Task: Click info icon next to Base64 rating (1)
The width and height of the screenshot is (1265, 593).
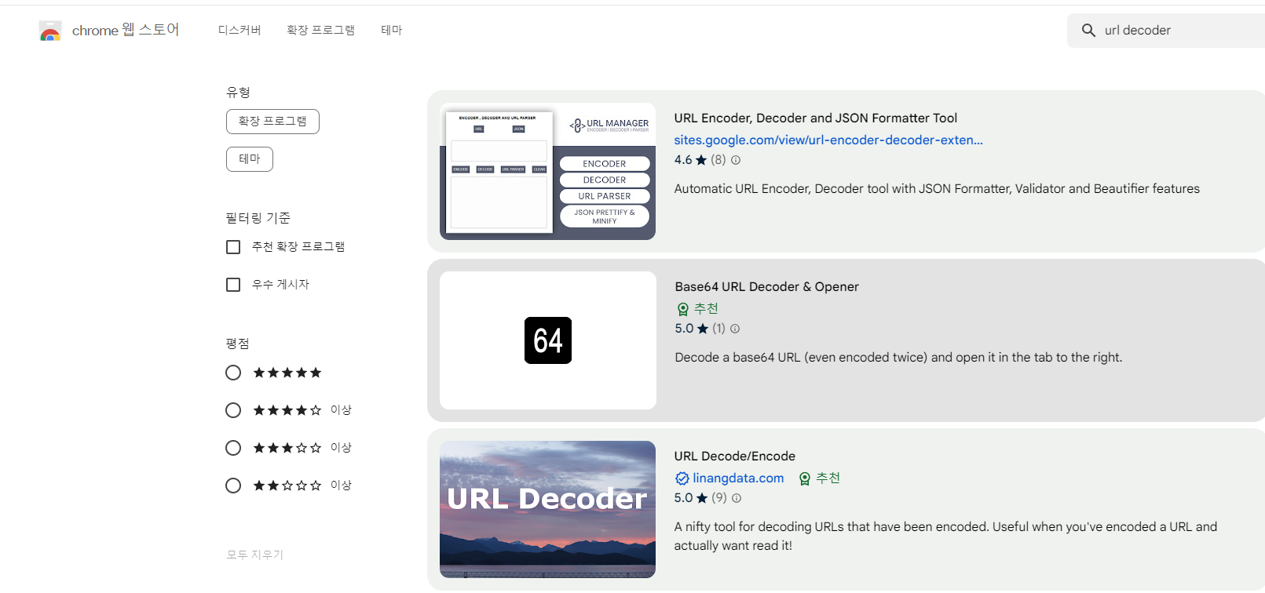Action: 735,329
